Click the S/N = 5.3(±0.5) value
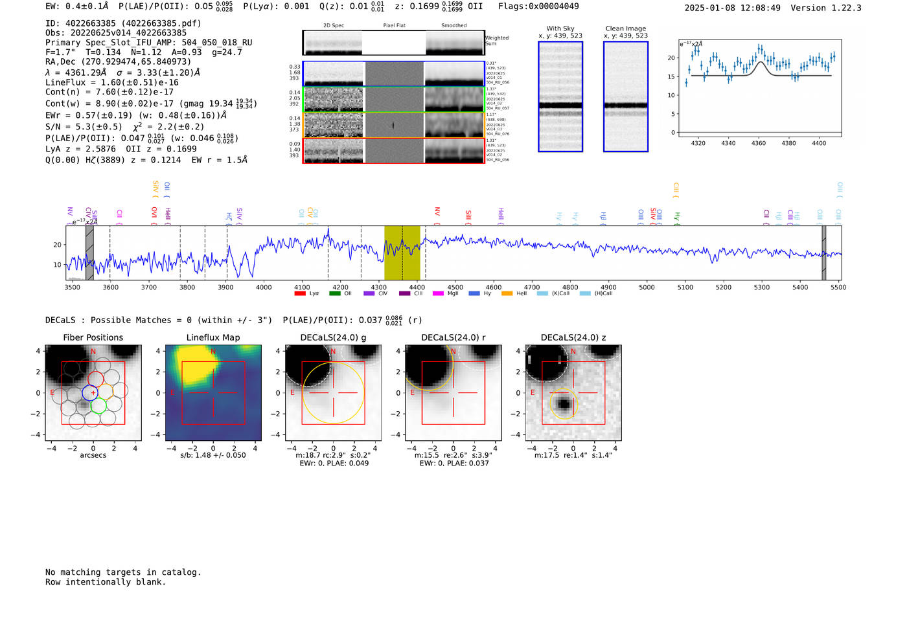The image size is (907, 617). [84, 127]
